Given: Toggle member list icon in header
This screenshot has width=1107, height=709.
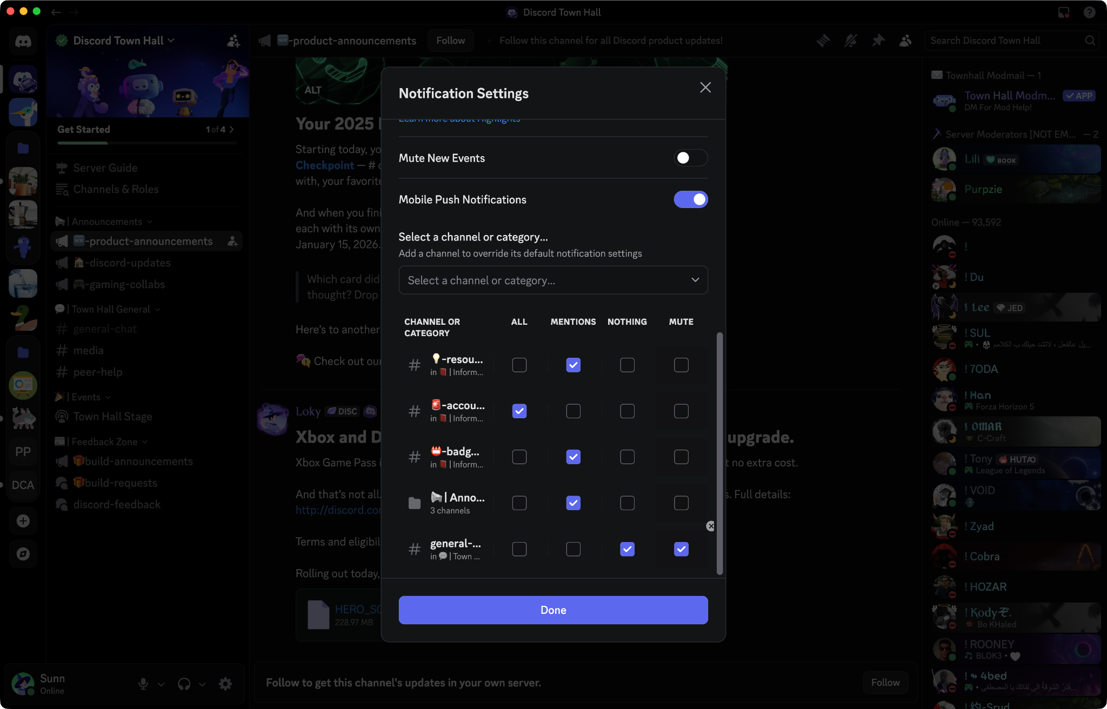Looking at the screenshot, I should [905, 41].
